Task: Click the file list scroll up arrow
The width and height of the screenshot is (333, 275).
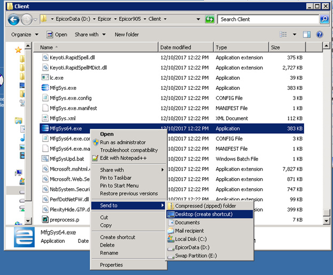Action: point(327,45)
